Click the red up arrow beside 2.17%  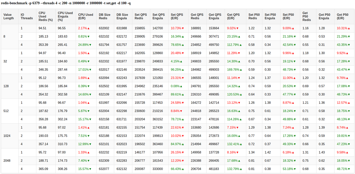click(x=88, y=28)
